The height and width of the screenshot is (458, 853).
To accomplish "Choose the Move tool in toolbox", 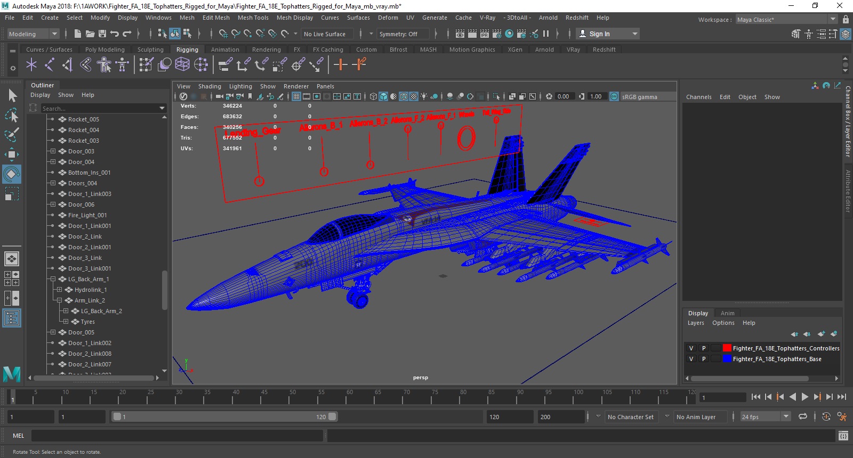I will click(12, 154).
